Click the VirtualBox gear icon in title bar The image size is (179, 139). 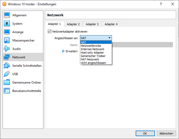(4, 4)
